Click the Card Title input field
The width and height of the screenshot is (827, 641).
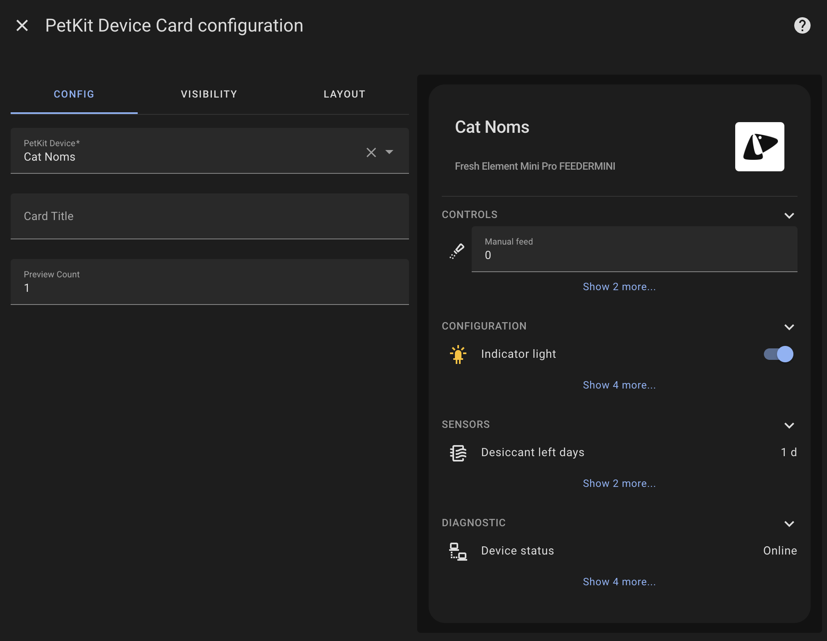[x=209, y=216]
